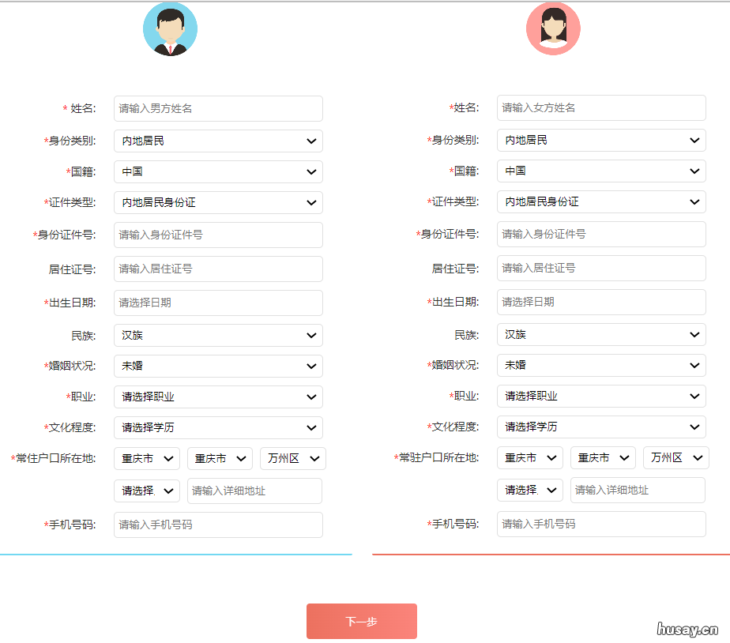This screenshot has width=730, height=643.
Task: Open the groom's 出生日期 date picker
Action: point(218,303)
